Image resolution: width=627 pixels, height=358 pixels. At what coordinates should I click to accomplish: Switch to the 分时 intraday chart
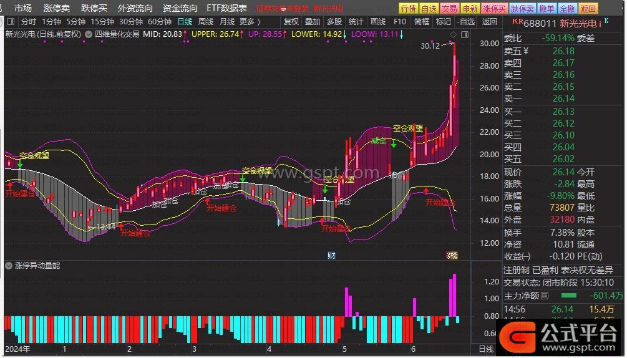point(29,22)
